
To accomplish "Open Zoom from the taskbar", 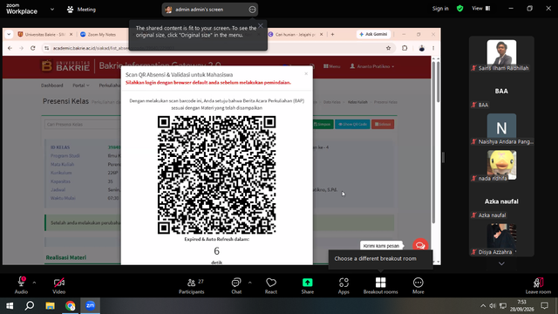I will point(91,305).
